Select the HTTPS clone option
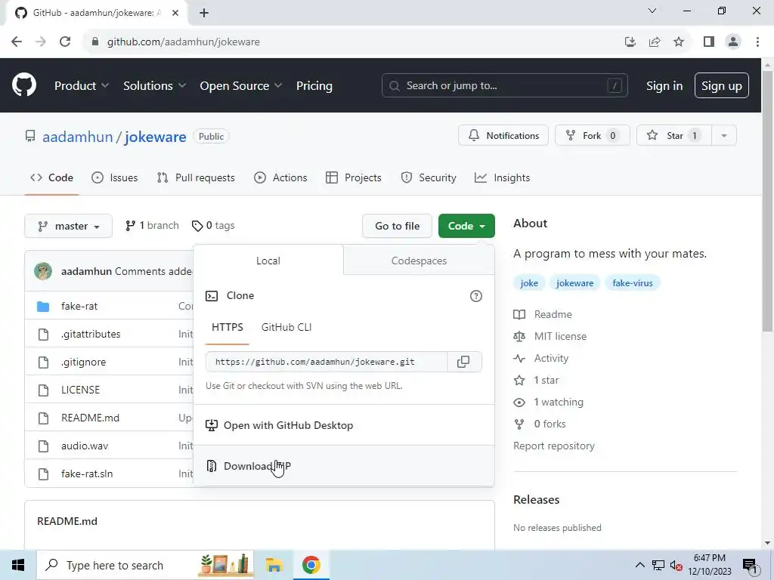Viewport: 774px width, 580px height. [x=227, y=328]
